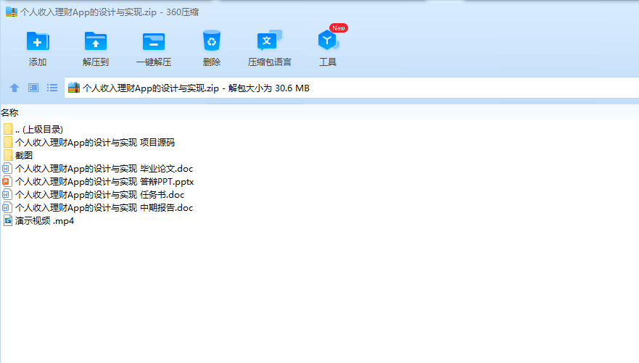The height and width of the screenshot is (363, 639).
Task: Select '个人收入理财App的设计与实现 项目源码' folder name
Action: 95,143
